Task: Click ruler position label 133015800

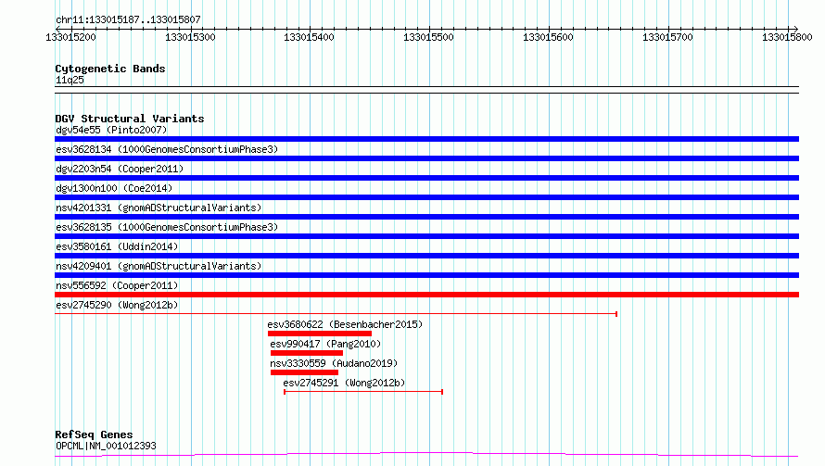Action: click(x=787, y=37)
